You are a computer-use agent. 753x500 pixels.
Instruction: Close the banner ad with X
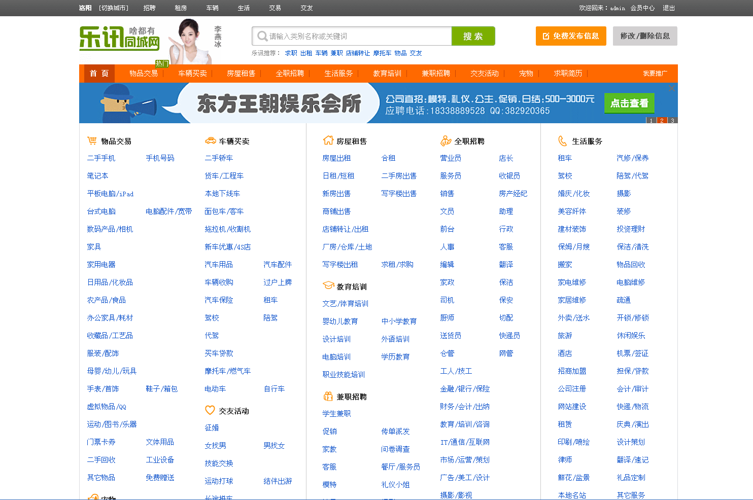[671, 88]
